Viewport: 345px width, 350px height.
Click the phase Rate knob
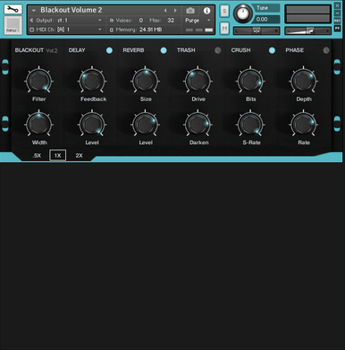[303, 124]
